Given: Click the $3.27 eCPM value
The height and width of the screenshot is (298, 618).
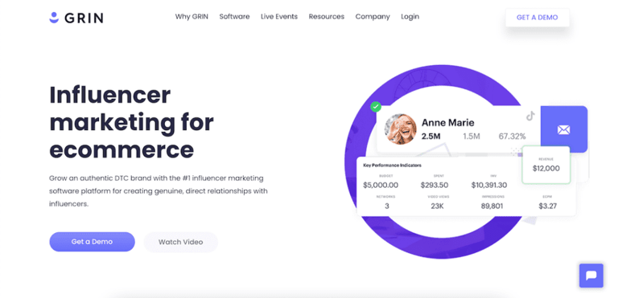Looking at the screenshot, I should (x=547, y=206).
